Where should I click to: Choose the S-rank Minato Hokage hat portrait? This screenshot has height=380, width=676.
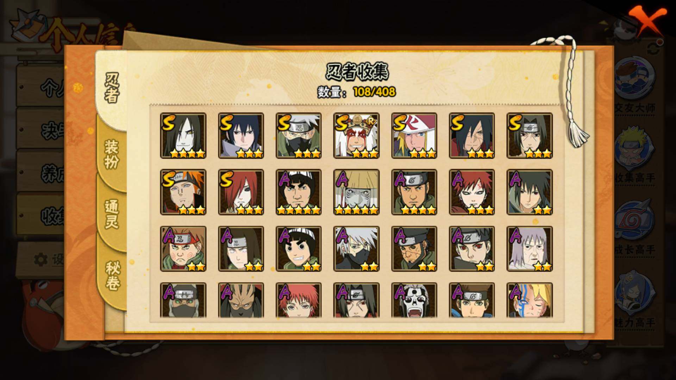click(414, 135)
